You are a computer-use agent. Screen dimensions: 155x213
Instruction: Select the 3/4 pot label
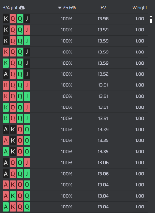click(10, 8)
